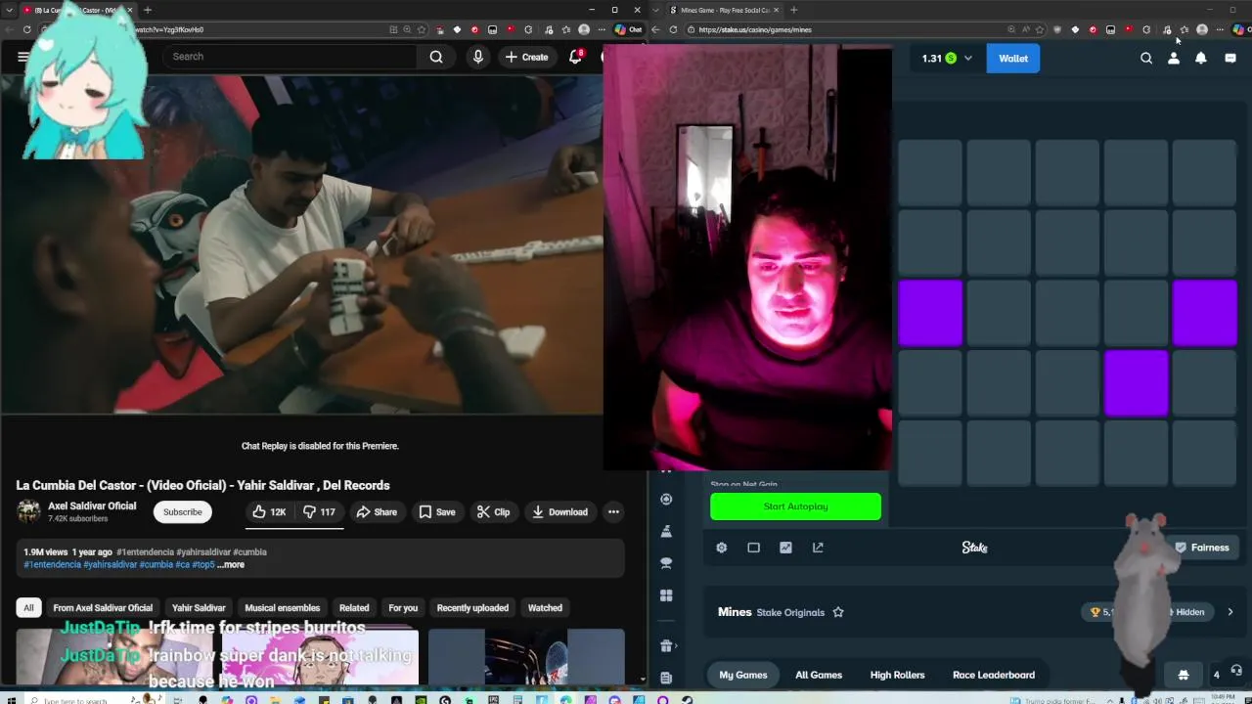The width and height of the screenshot is (1252, 704).
Task: Toggle ghost mode icon in bets bar
Action: pyautogui.click(x=1183, y=675)
